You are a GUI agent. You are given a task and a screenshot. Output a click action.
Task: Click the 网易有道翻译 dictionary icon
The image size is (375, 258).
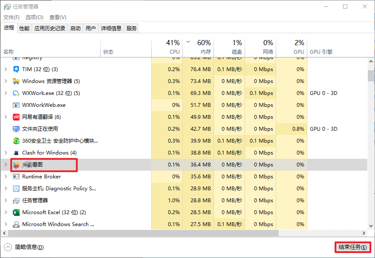tap(16, 117)
